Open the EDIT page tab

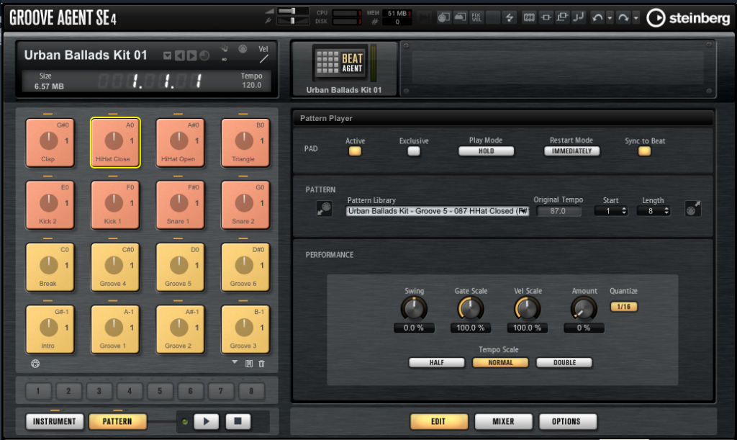[x=439, y=421]
